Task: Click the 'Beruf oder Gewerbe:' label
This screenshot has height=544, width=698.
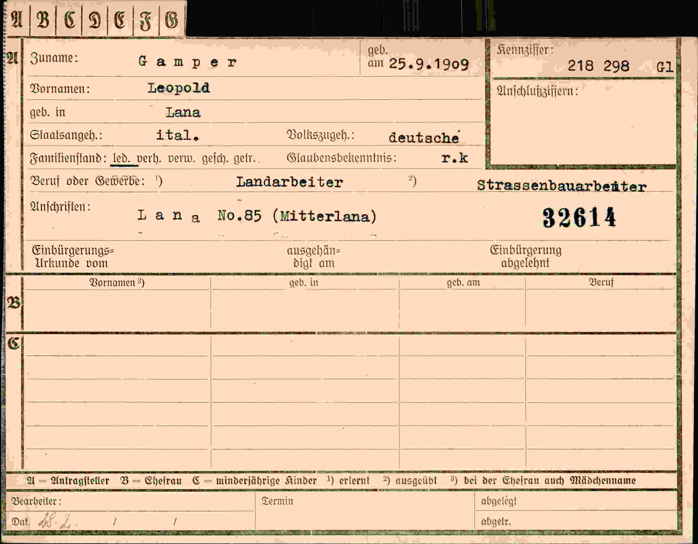Action: point(87,181)
